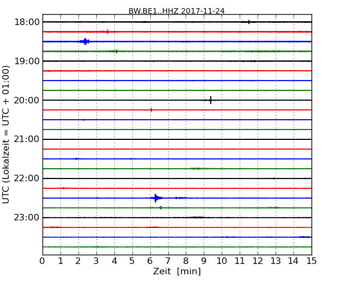Pick the green spike on the 22:45 trace
The image size is (354, 283).
tap(161, 207)
